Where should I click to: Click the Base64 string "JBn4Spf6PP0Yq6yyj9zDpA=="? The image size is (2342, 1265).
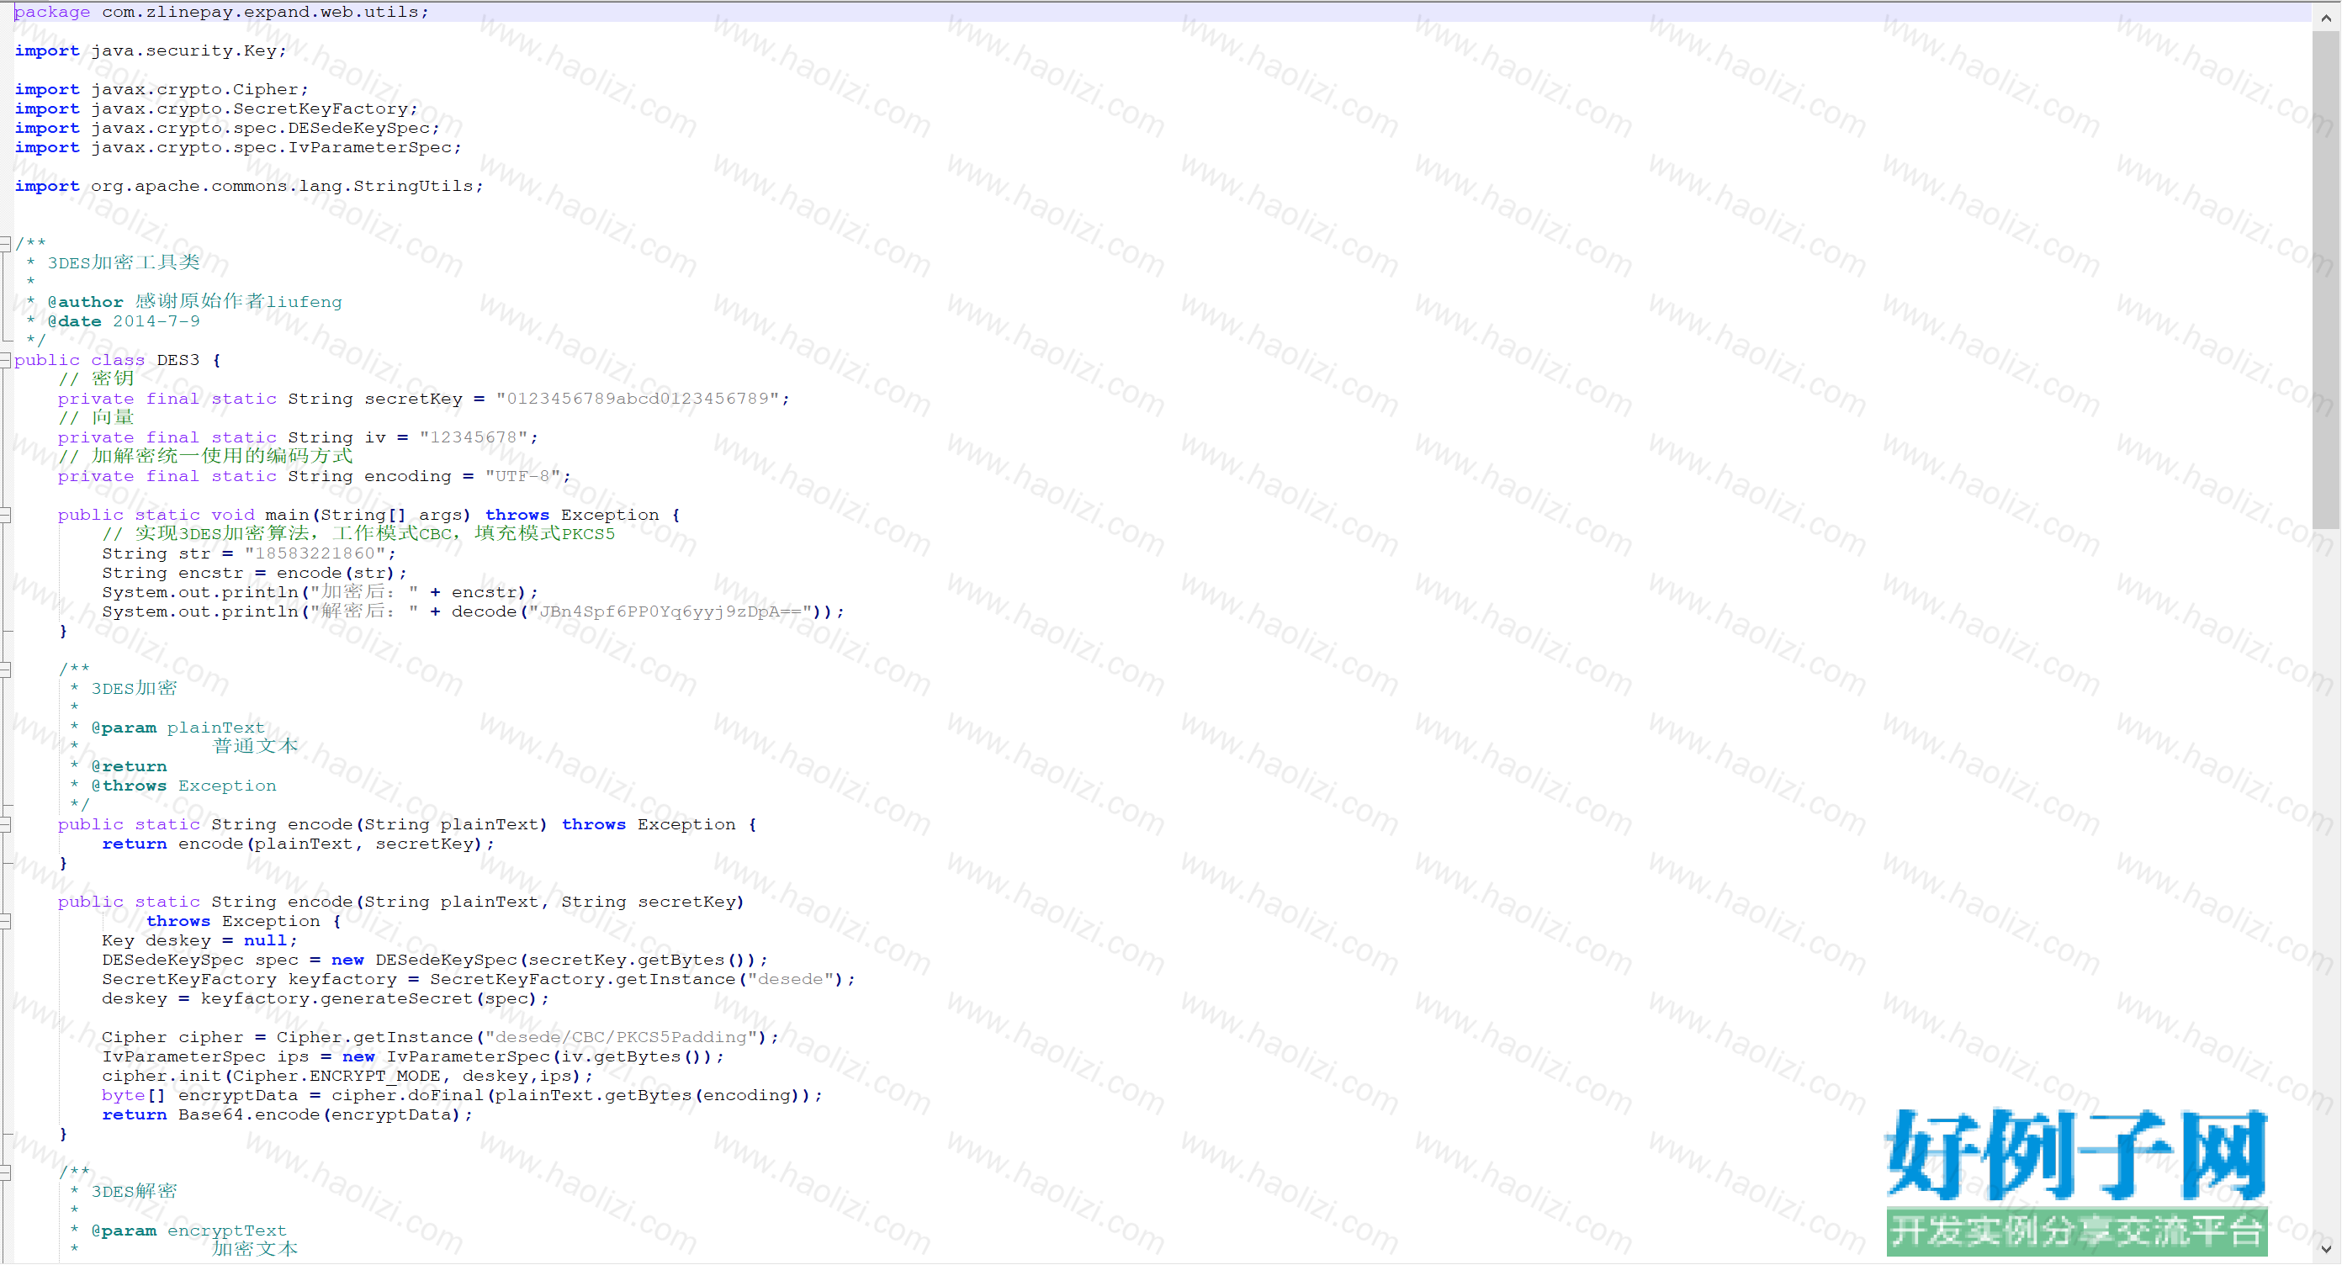(670, 611)
